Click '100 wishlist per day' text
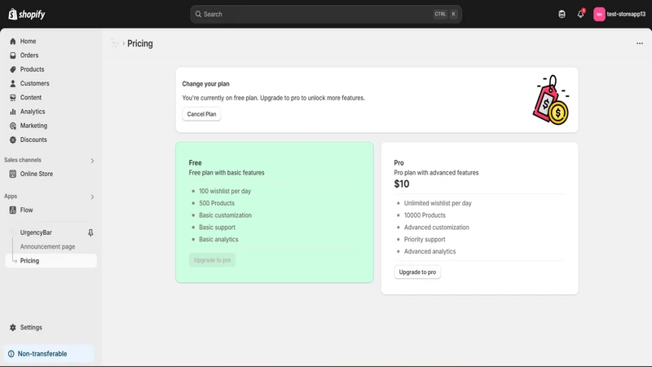Viewport: 652px width, 367px height. tap(225, 191)
